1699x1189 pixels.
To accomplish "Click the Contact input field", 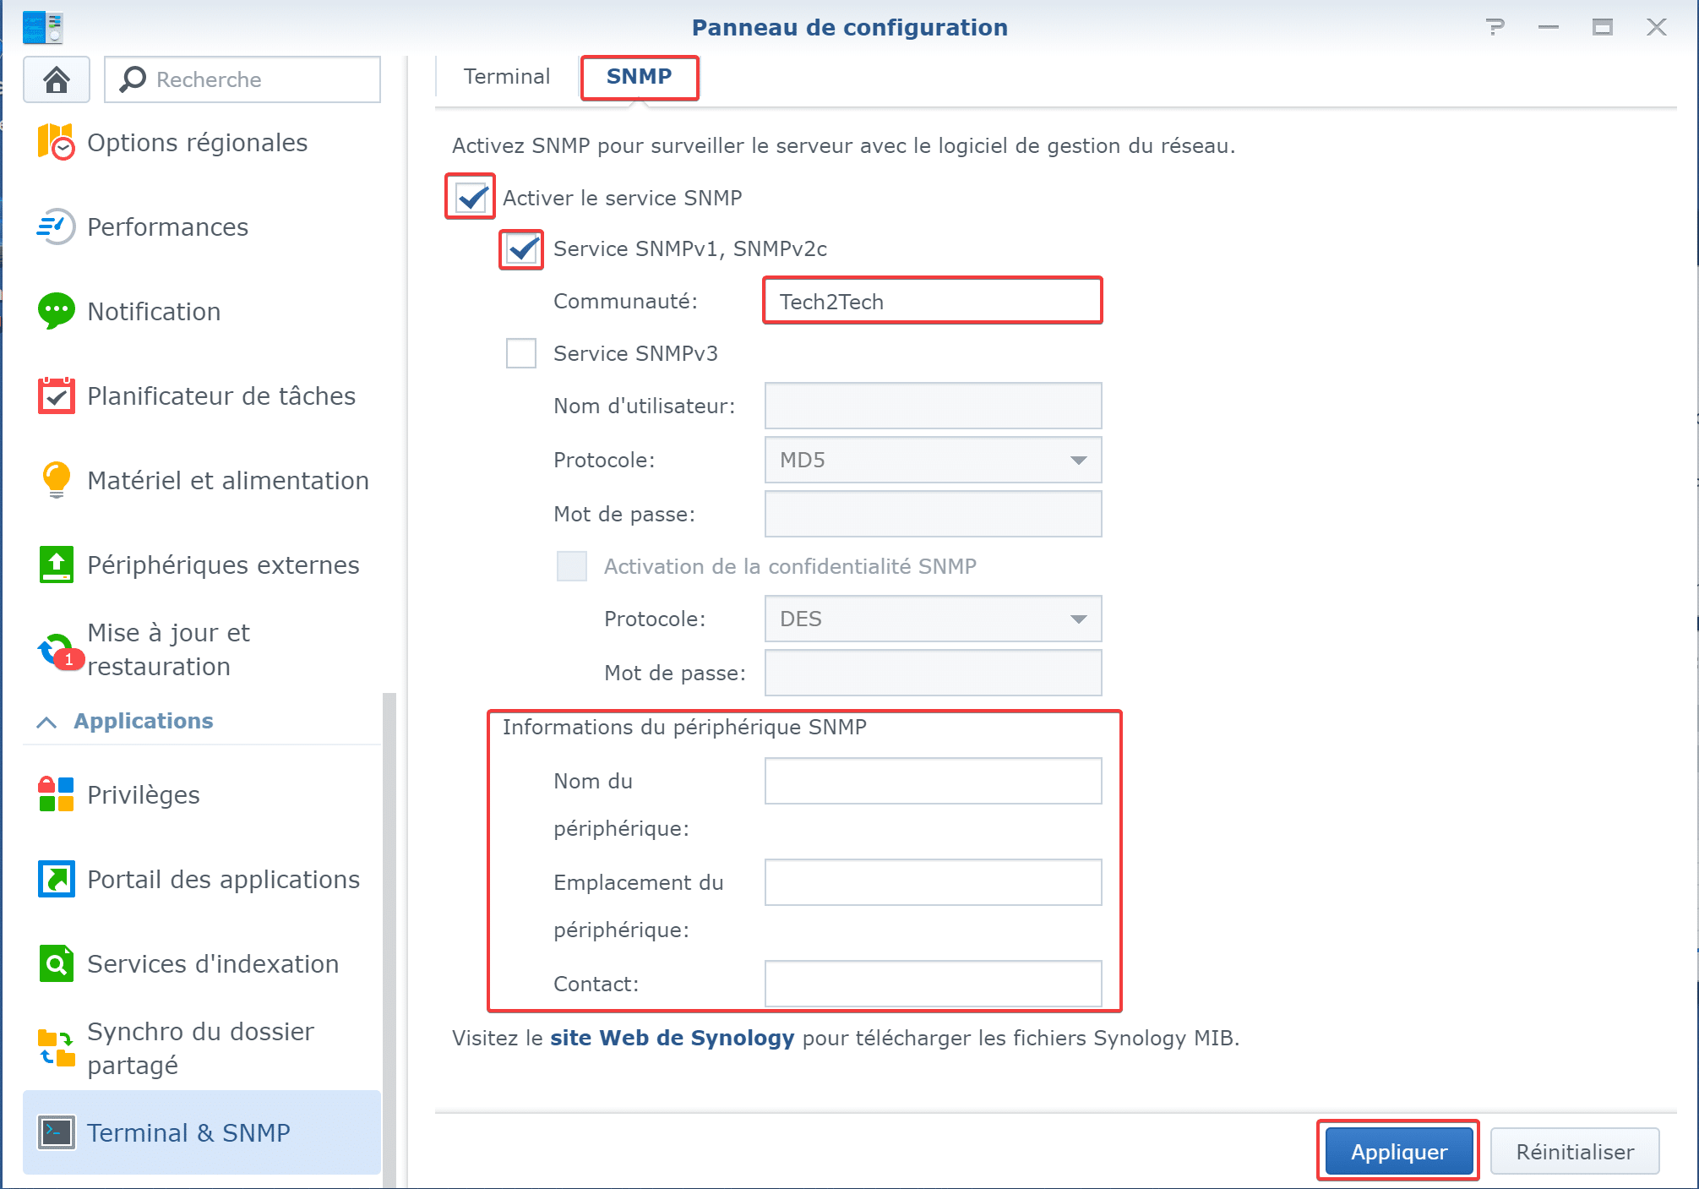I will [933, 984].
